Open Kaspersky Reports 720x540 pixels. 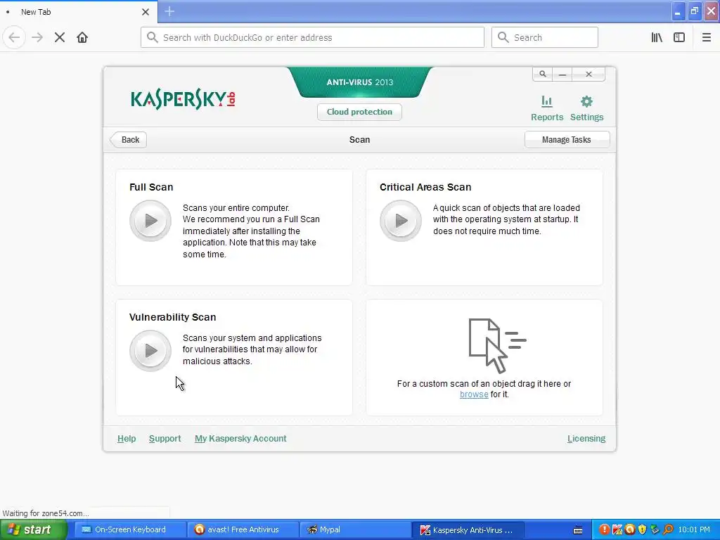547,108
